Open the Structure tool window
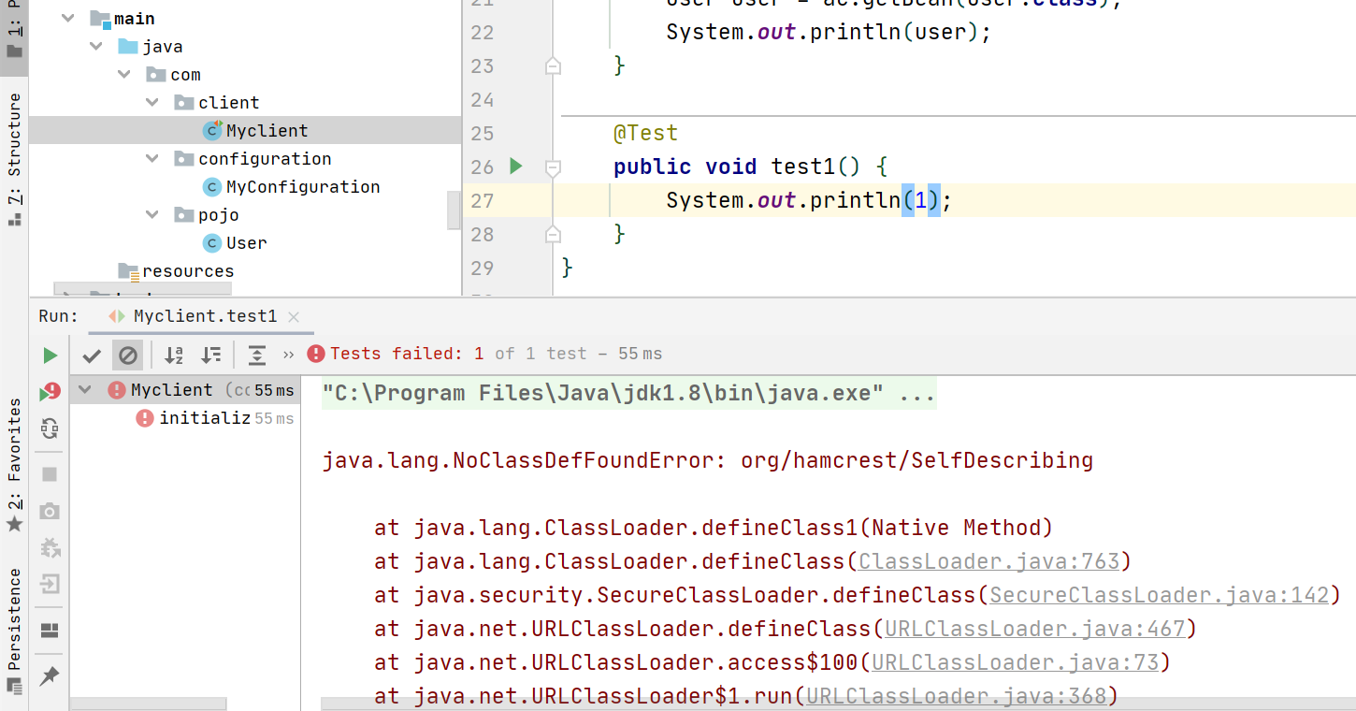 14,159
